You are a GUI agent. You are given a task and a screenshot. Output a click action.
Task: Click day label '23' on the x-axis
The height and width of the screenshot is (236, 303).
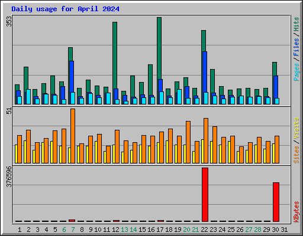pos(213,230)
